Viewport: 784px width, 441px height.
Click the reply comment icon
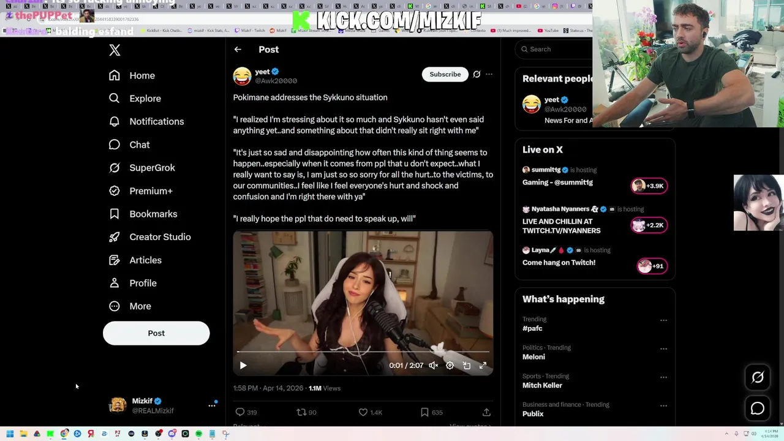tap(240, 412)
